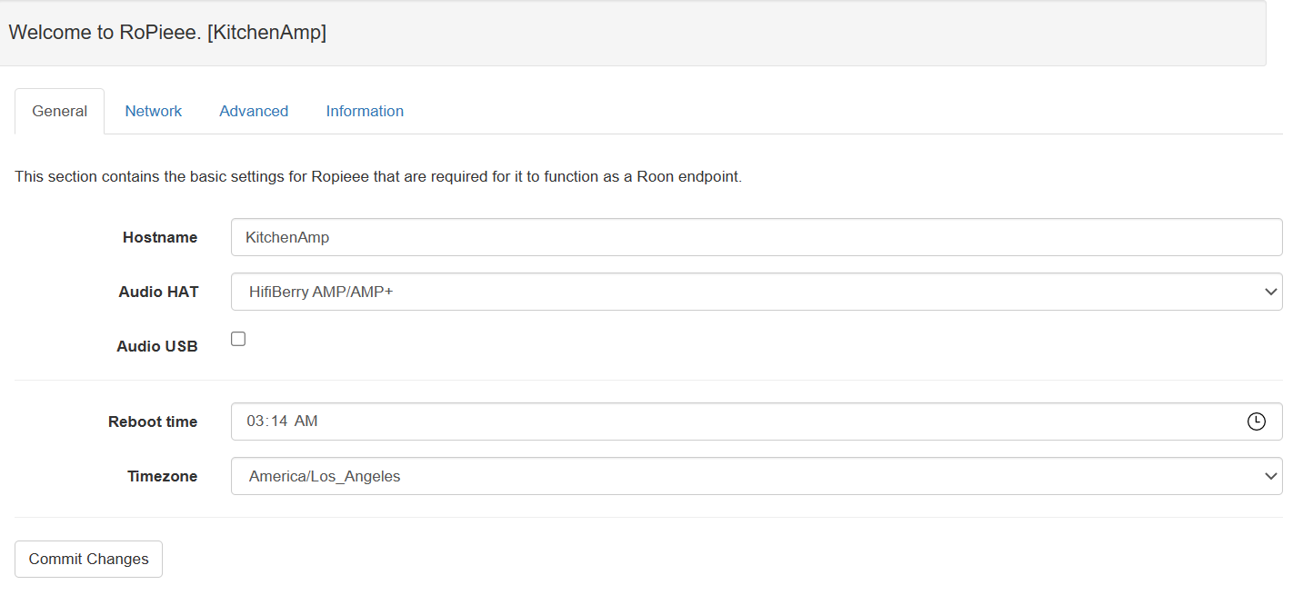1303x595 pixels.
Task: Click the Timezone dropdown chevron
Action: click(x=1271, y=476)
